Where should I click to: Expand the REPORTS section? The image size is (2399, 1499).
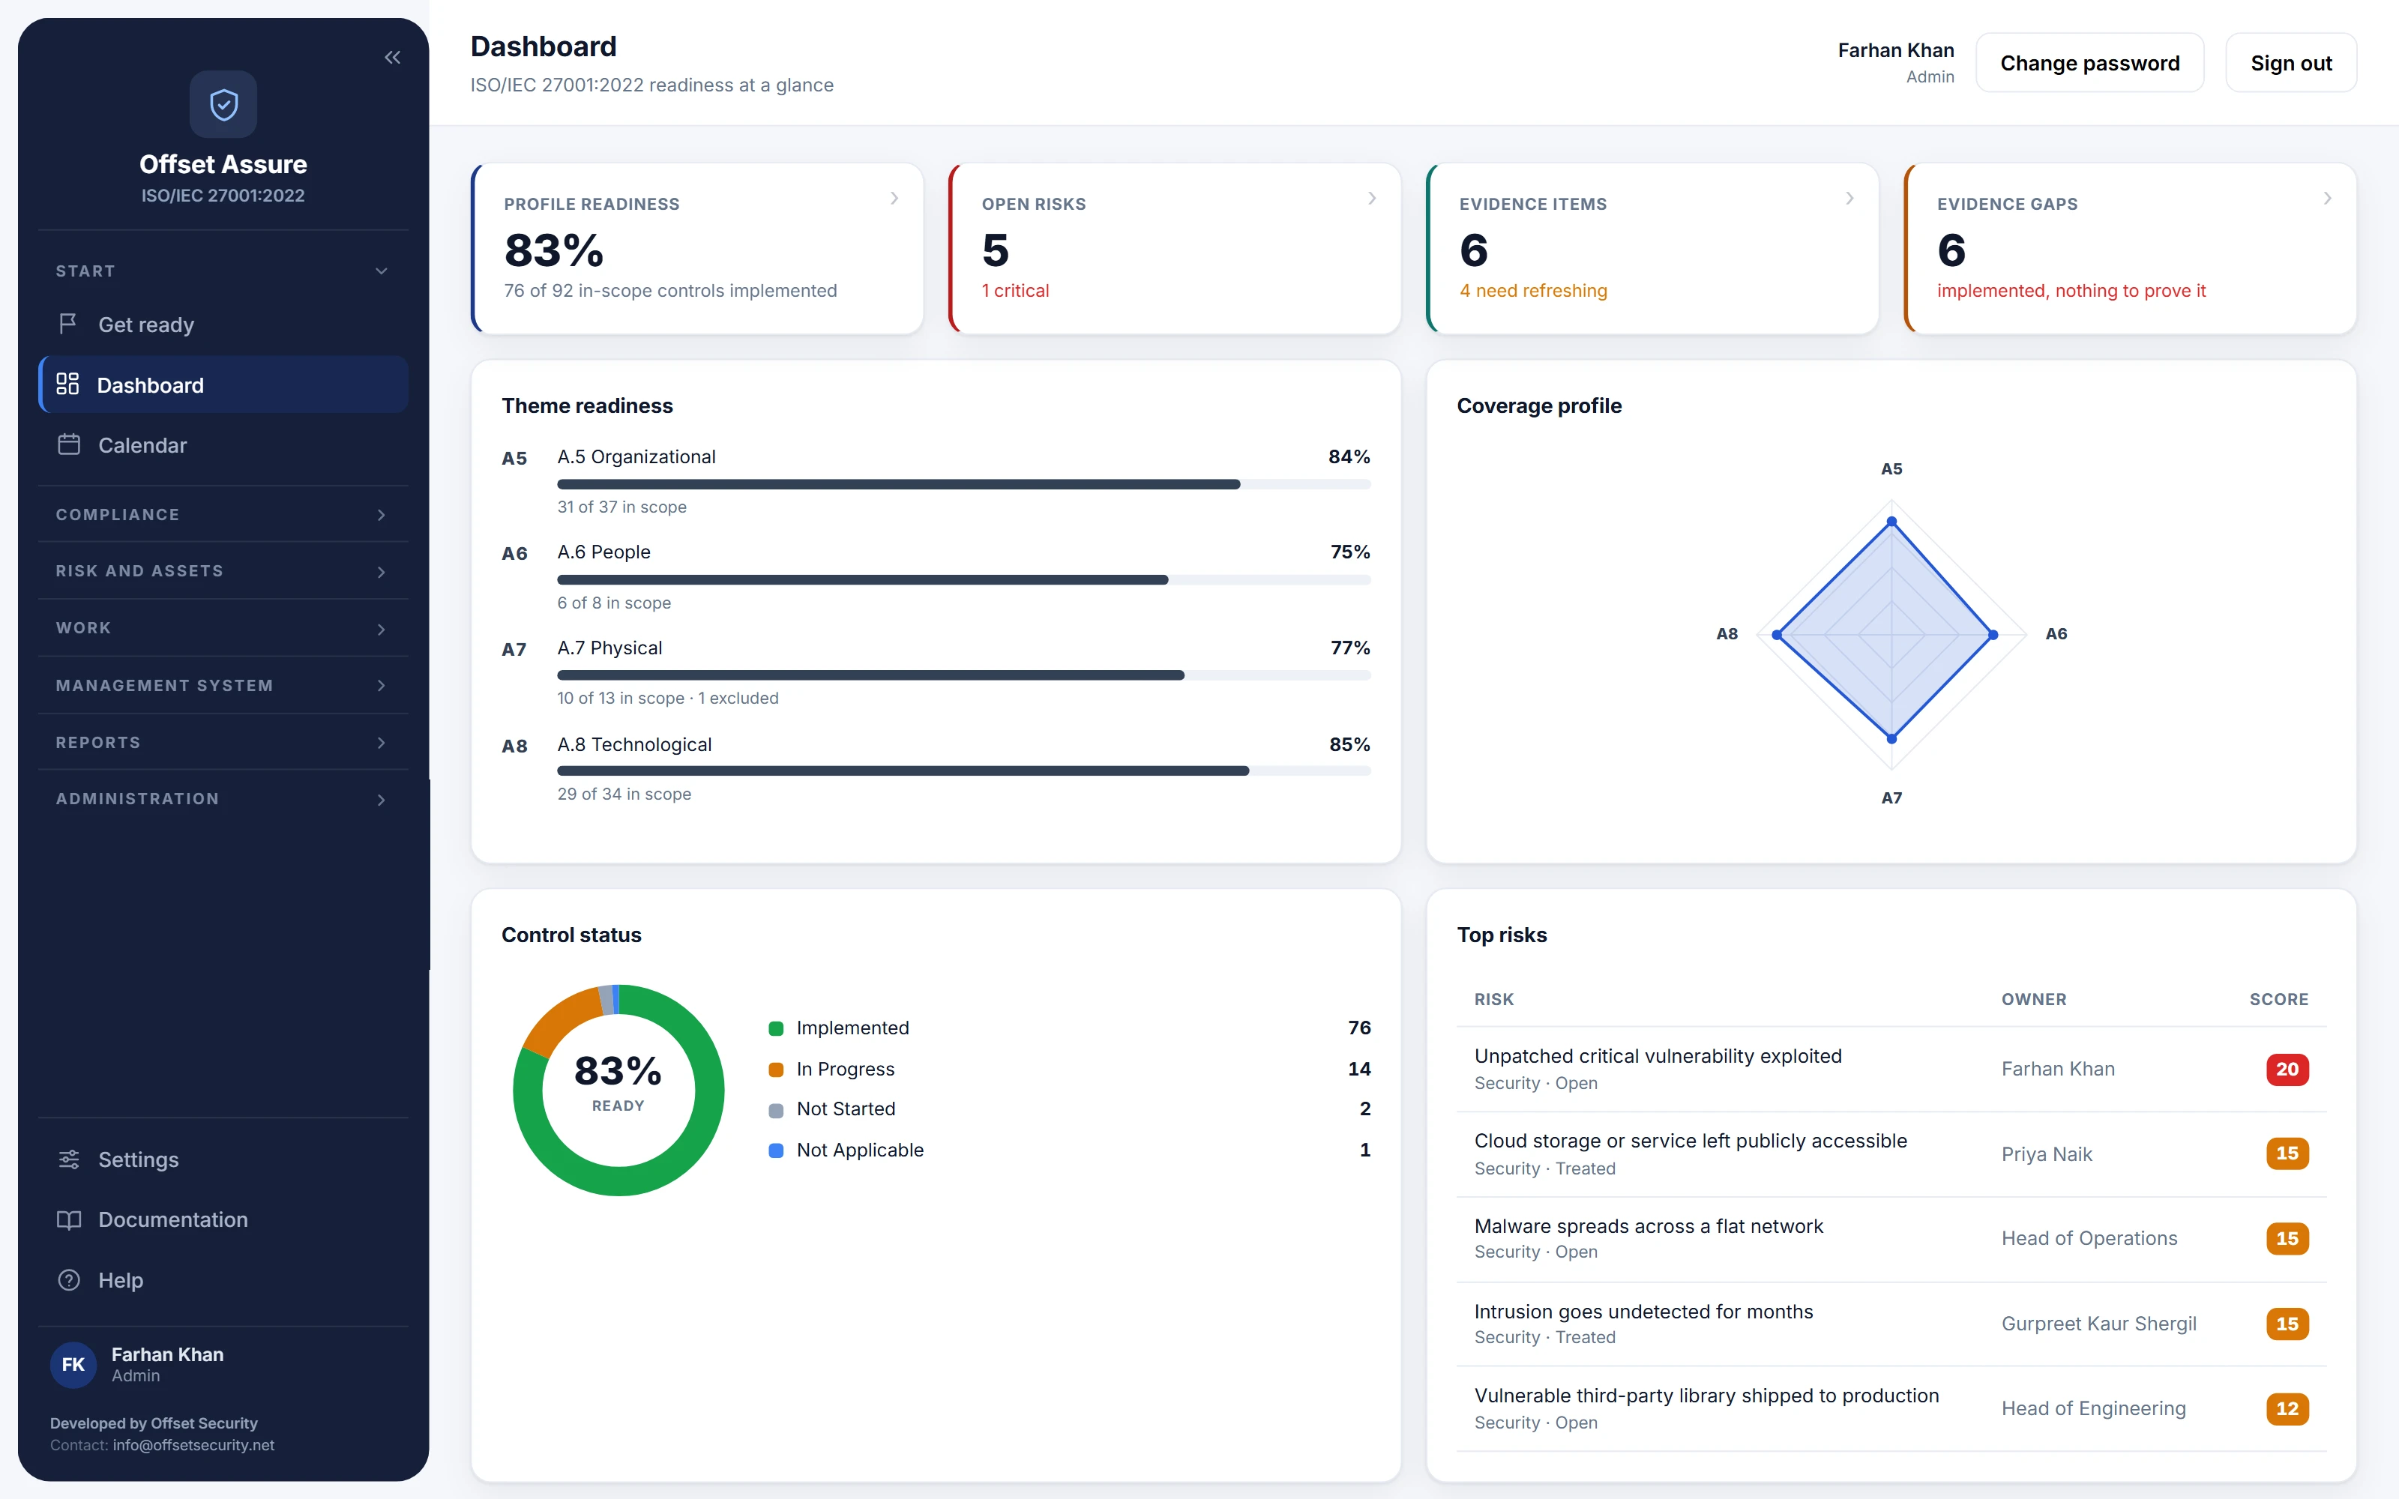tap(223, 743)
